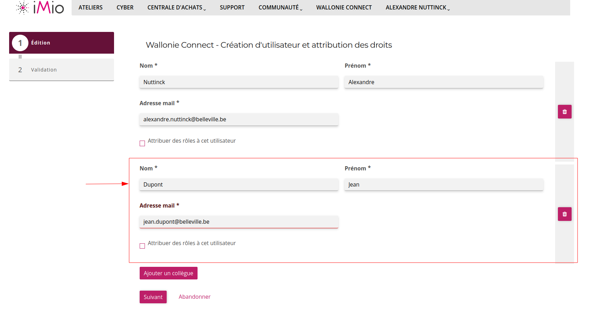Delete the Nuttinck user entry with trash icon
The height and width of the screenshot is (311, 593).
tap(565, 112)
